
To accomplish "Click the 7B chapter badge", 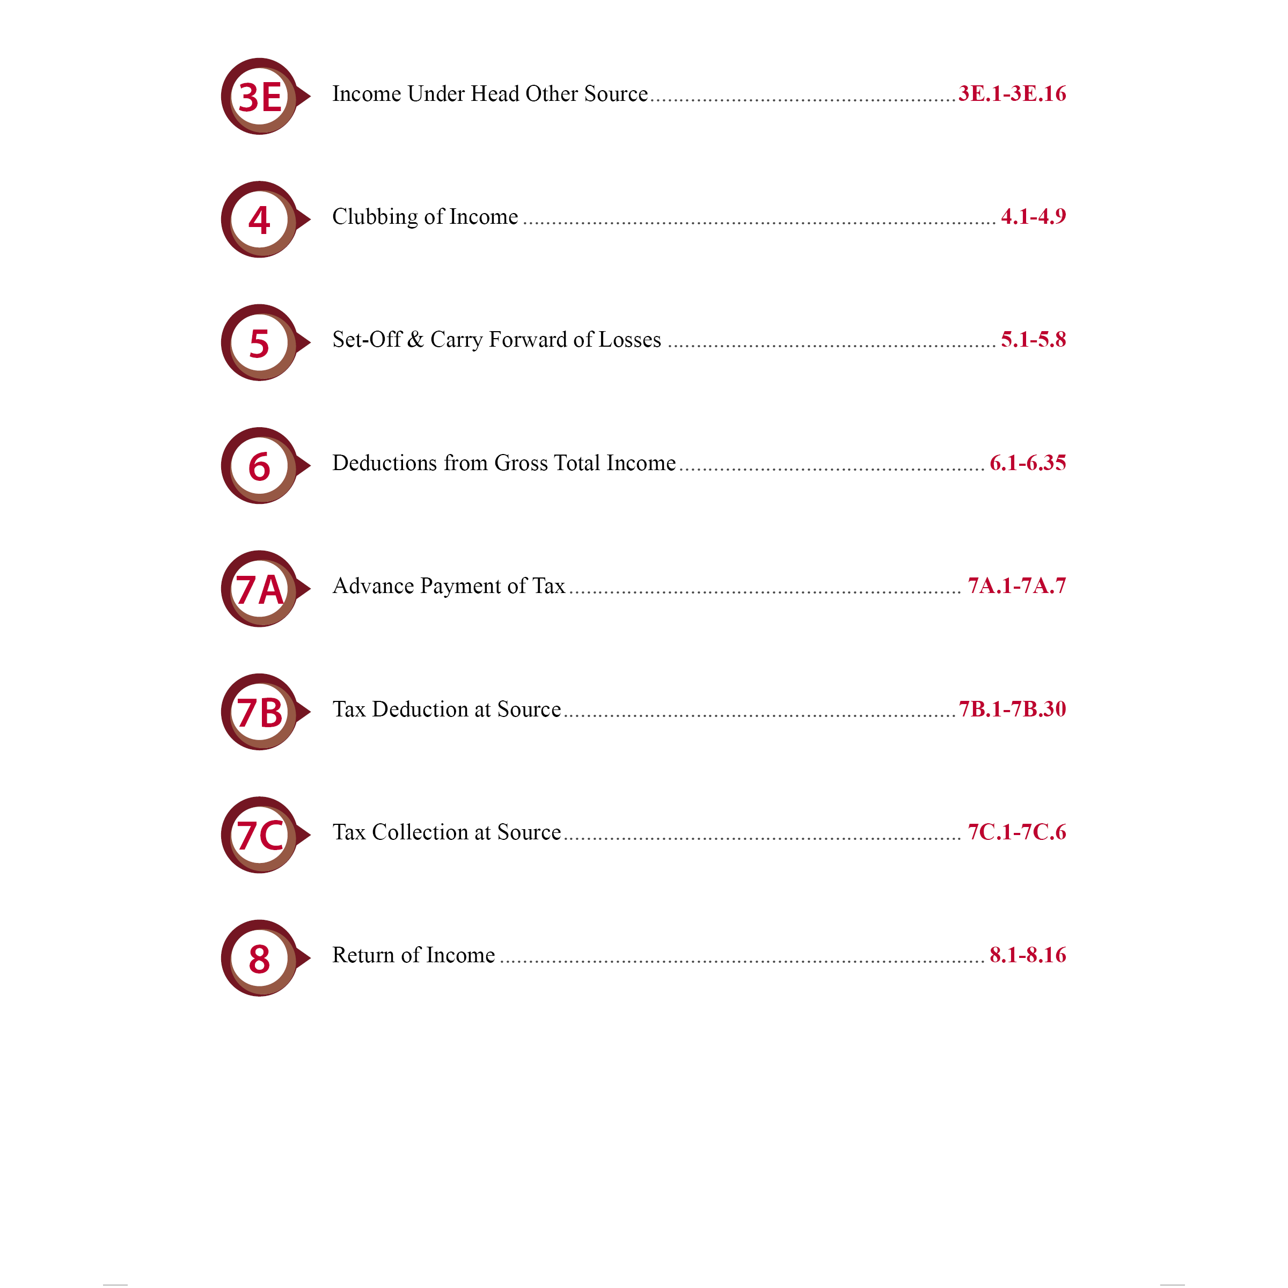I will tap(260, 712).
